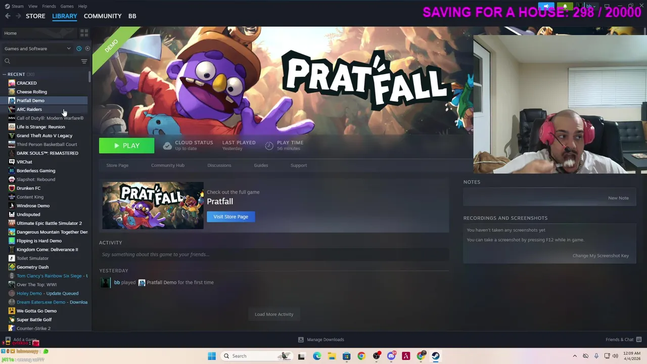Toggle sort by recent activity clock icon
Image resolution: width=647 pixels, height=364 pixels.
click(79, 49)
